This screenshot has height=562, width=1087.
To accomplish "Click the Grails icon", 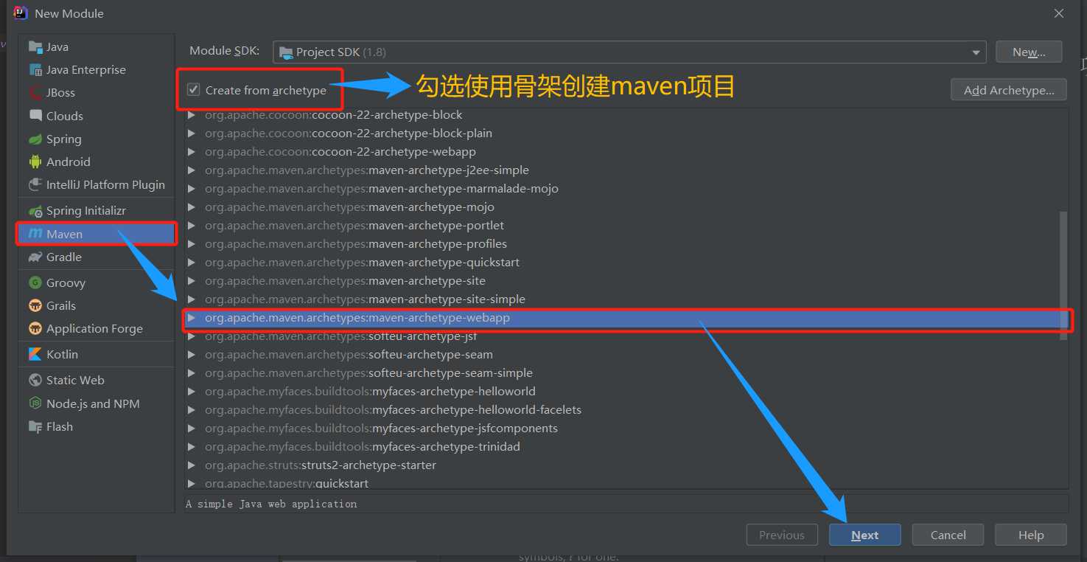I will click(x=35, y=305).
